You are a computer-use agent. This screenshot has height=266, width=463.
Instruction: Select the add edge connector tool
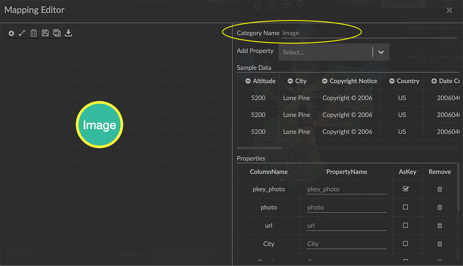click(x=22, y=33)
